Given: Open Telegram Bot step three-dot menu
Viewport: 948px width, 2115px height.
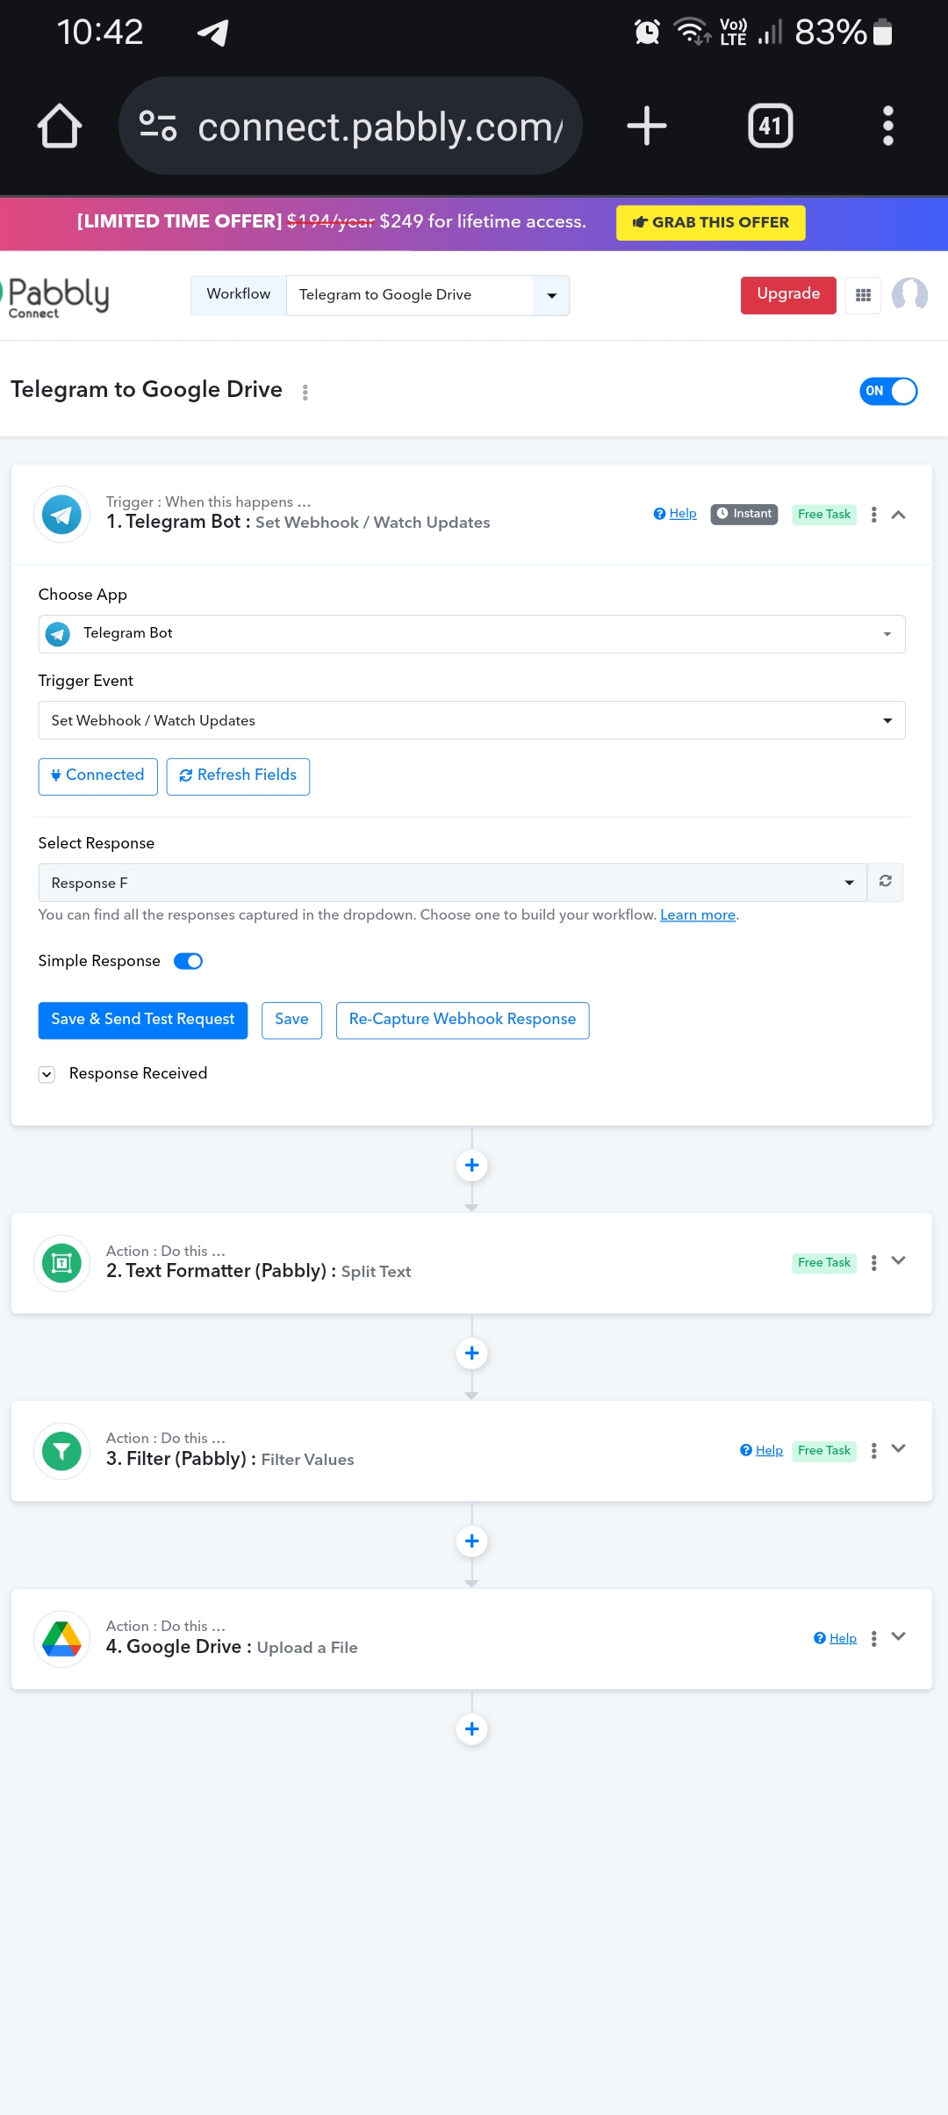Looking at the screenshot, I should (873, 515).
